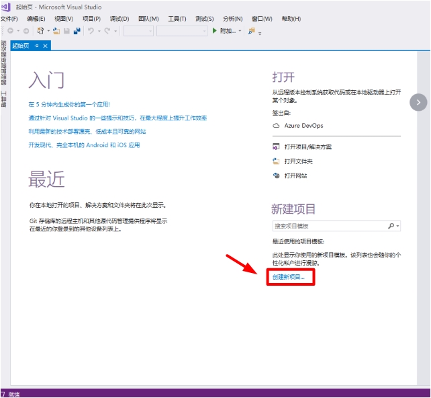Open the Navigate Backward history dropdown
The height and width of the screenshot is (398, 431).
tap(18, 31)
